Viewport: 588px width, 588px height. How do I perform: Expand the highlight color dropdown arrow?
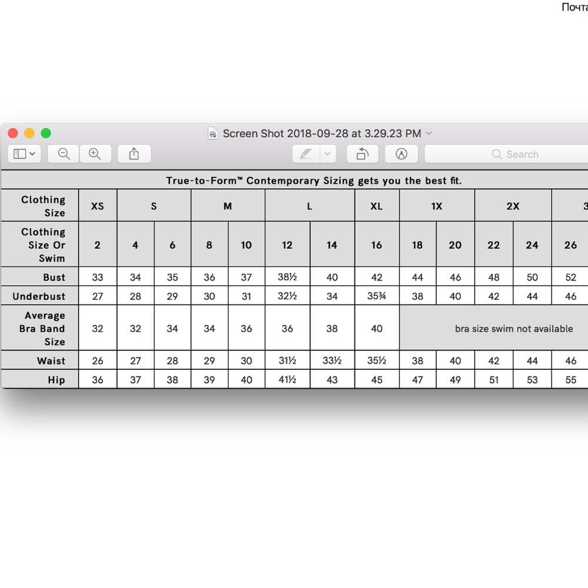(328, 153)
